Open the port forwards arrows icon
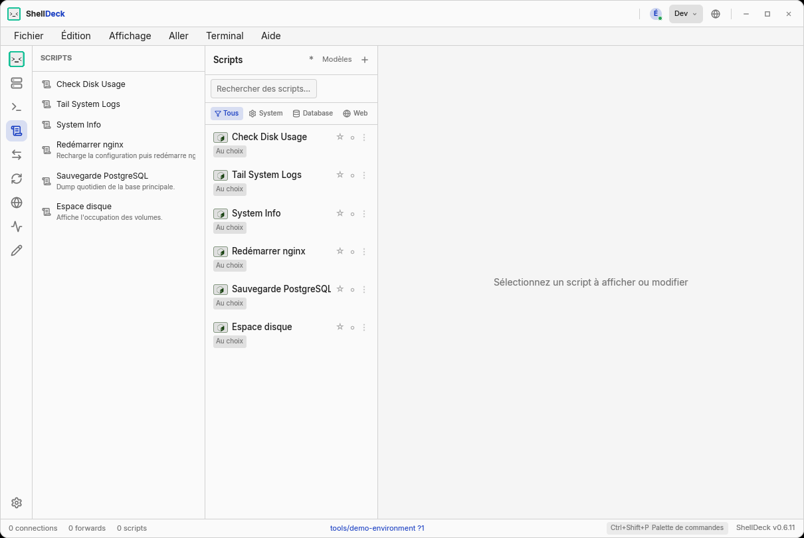 point(17,155)
